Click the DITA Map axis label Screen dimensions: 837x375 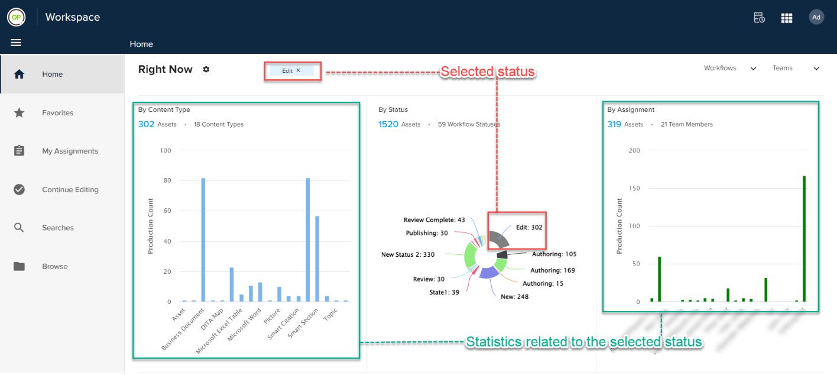pos(213,319)
